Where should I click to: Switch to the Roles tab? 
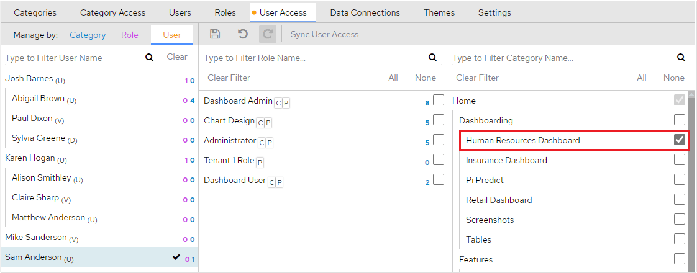click(225, 12)
